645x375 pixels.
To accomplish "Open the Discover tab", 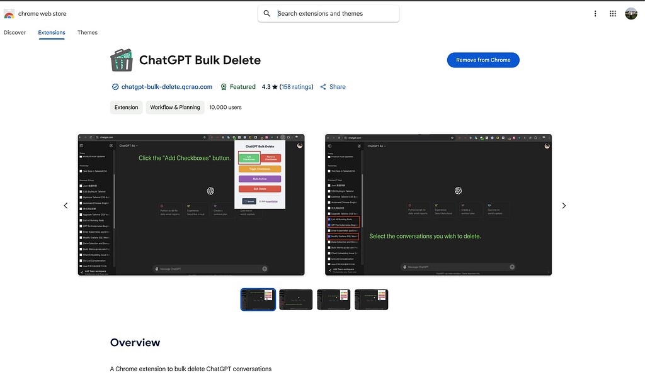I will [14, 32].
